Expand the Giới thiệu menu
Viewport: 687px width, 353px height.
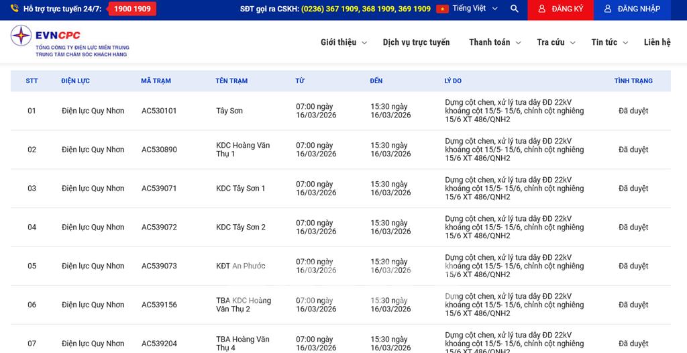[343, 42]
